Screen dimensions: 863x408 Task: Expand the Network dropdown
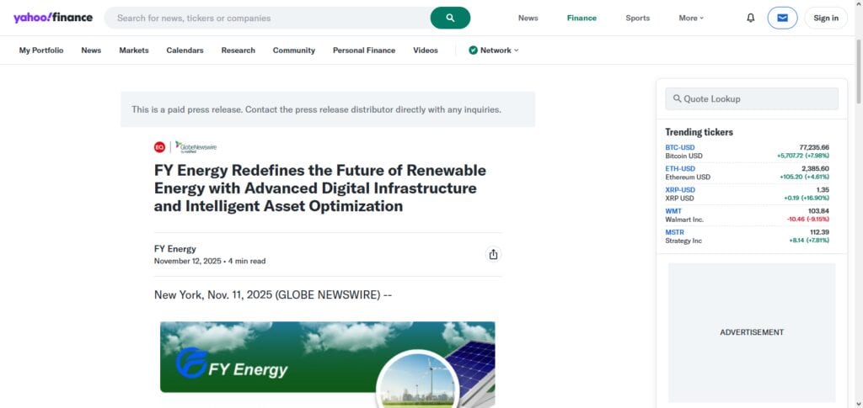pyautogui.click(x=494, y=50)
